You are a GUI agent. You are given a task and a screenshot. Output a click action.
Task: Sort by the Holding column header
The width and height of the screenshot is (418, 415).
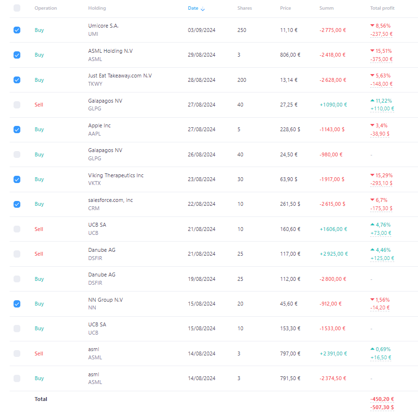(x=97, y=8)
